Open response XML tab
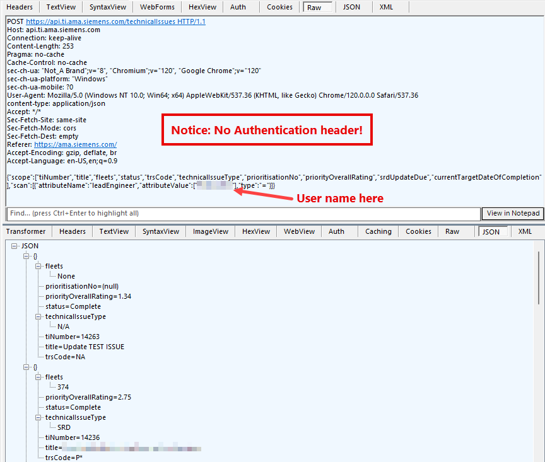 (525, 231)
